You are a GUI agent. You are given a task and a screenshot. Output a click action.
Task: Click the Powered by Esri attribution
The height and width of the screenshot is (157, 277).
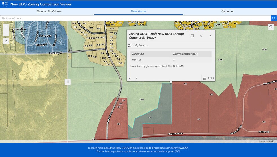click(x=267, y=142)
